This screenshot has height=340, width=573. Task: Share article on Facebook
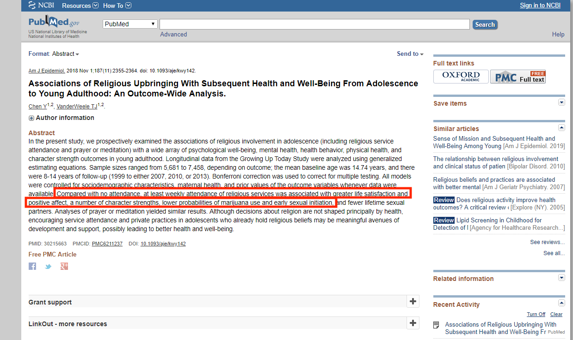(x=32, y=266)
